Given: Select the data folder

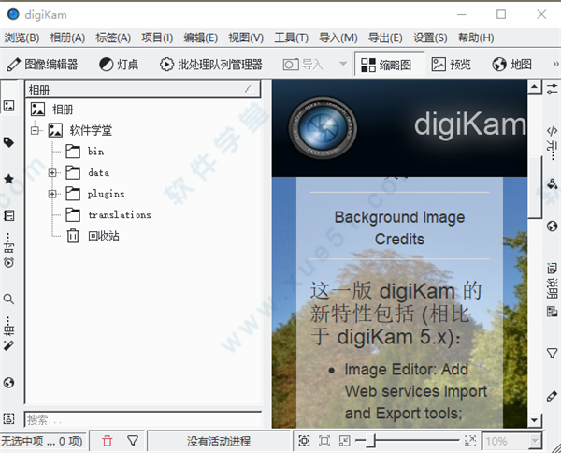Looking at the screenshot, I should [87, 172].
